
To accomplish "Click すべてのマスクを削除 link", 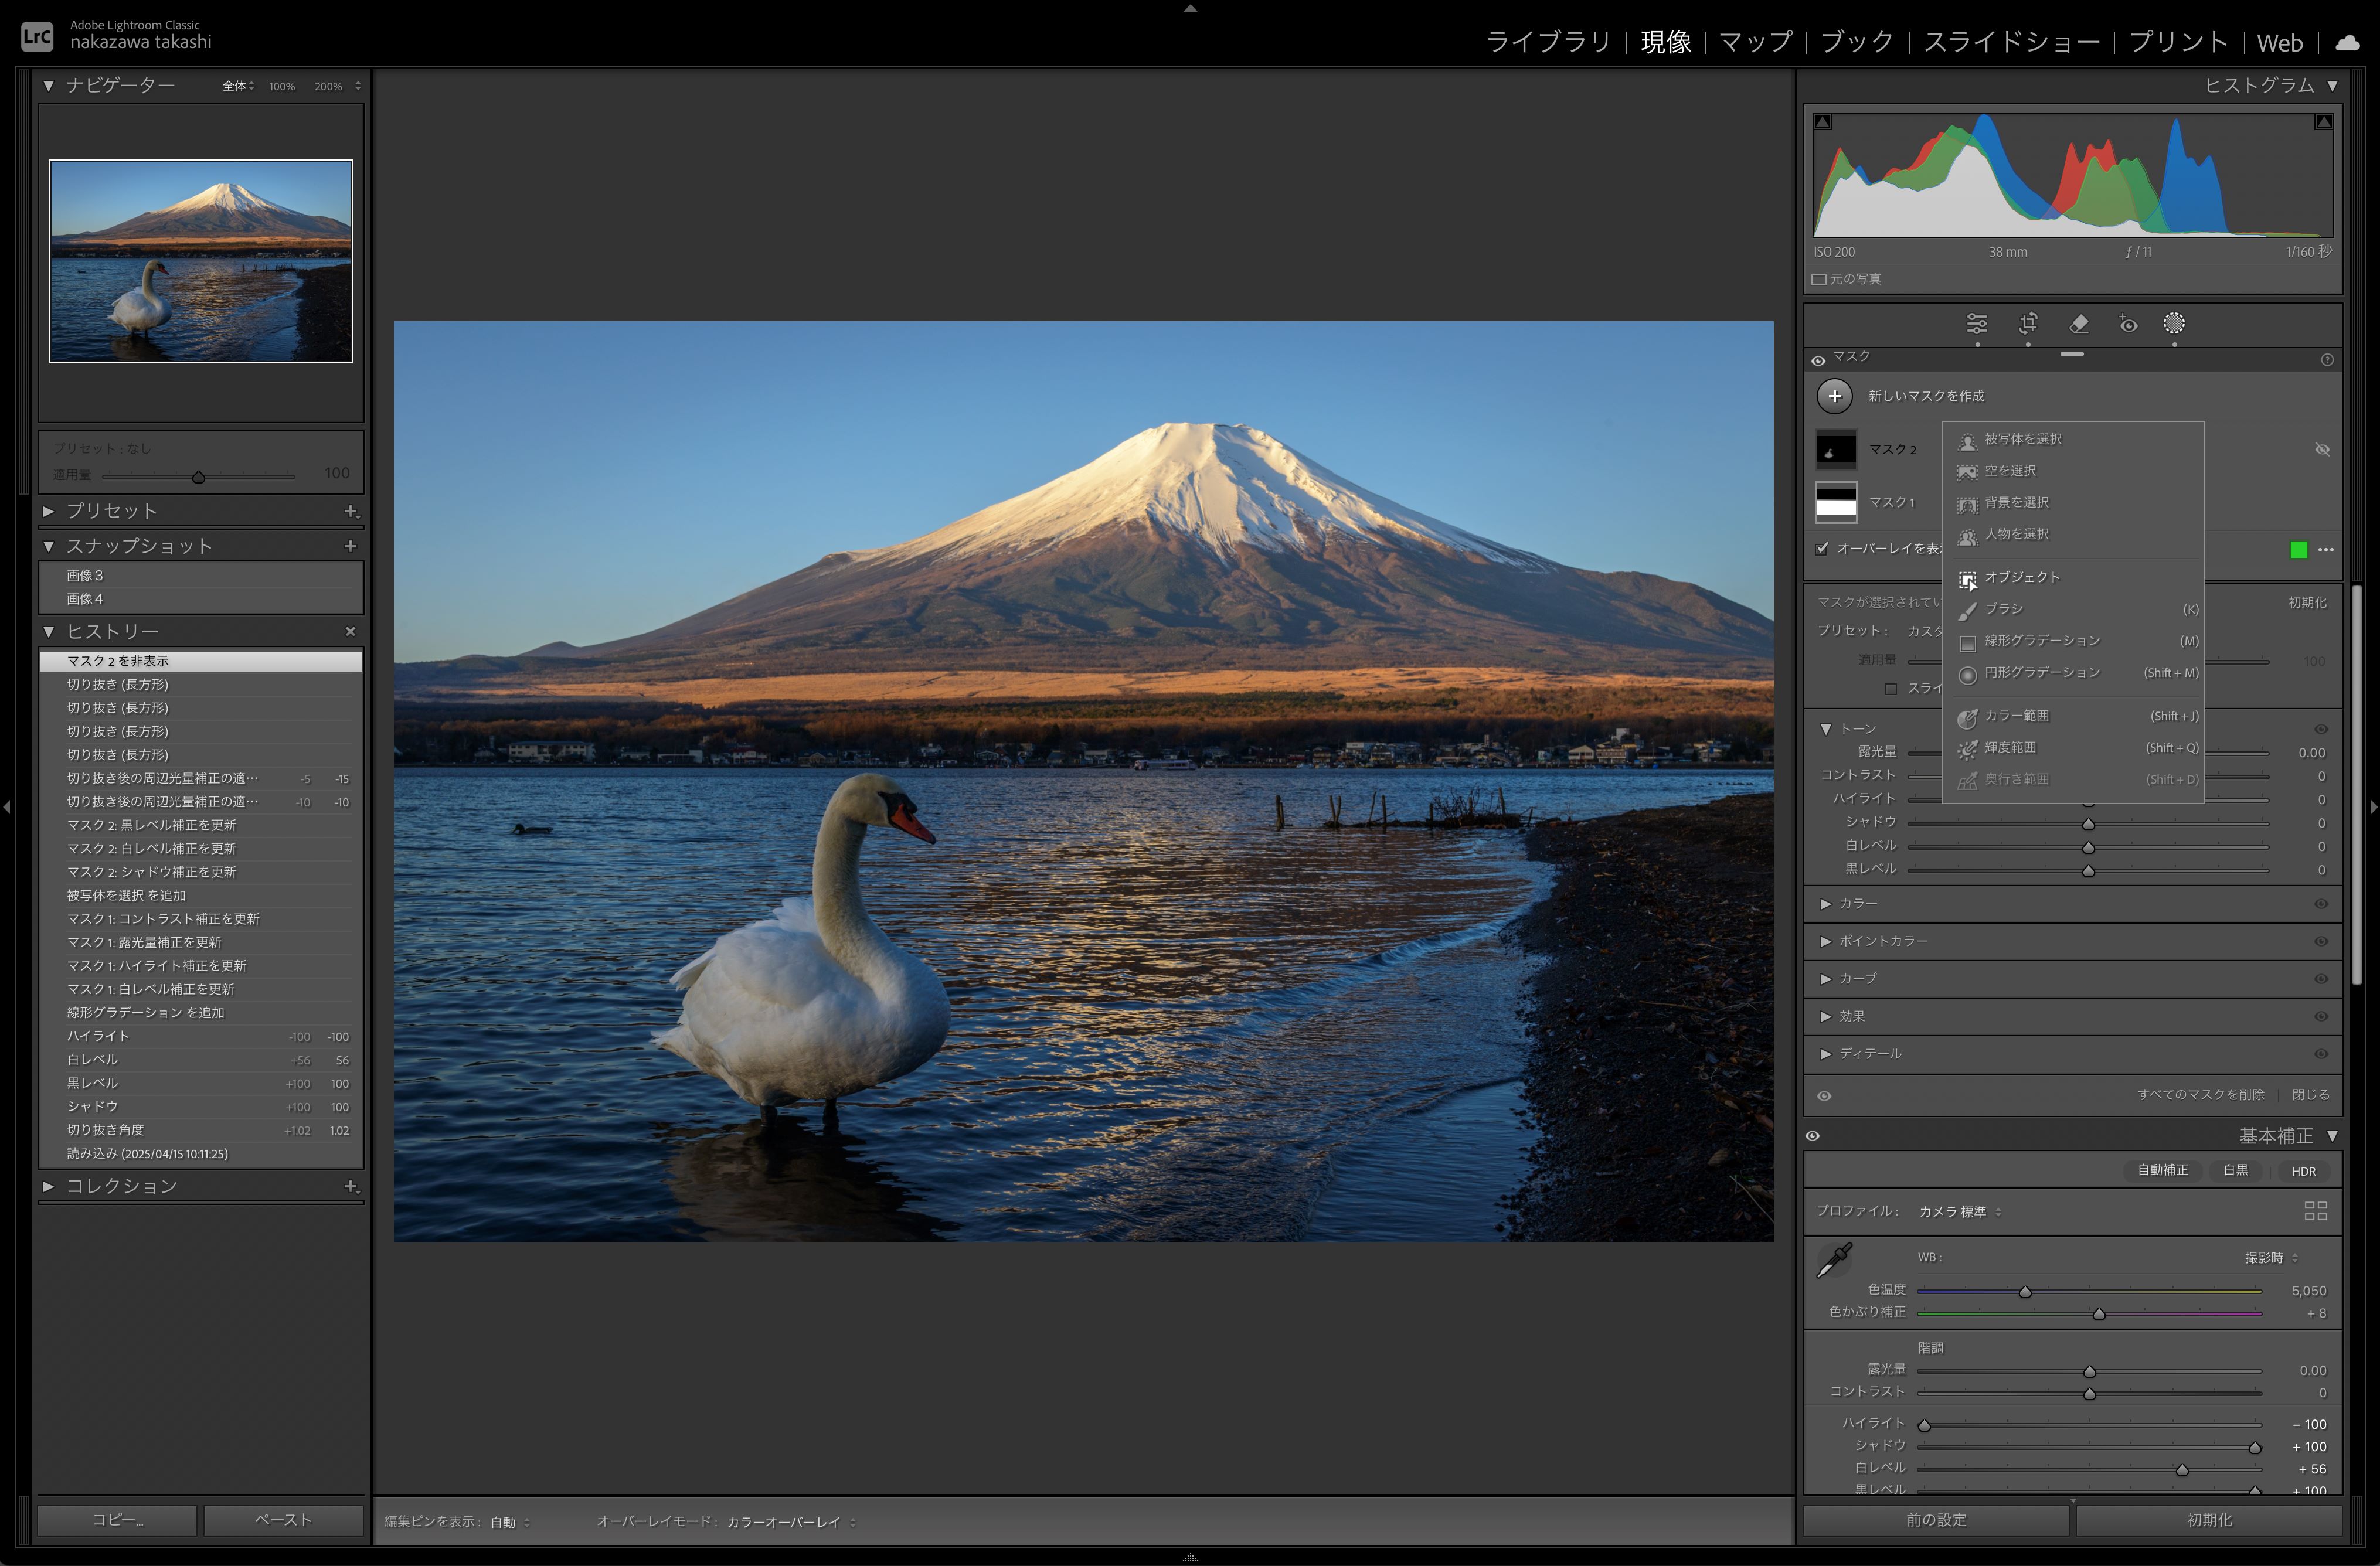I will pyautogui.click(x=2200, y=1094).
